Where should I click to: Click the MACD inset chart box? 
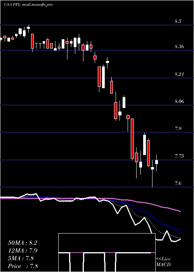tap(107, 253)
